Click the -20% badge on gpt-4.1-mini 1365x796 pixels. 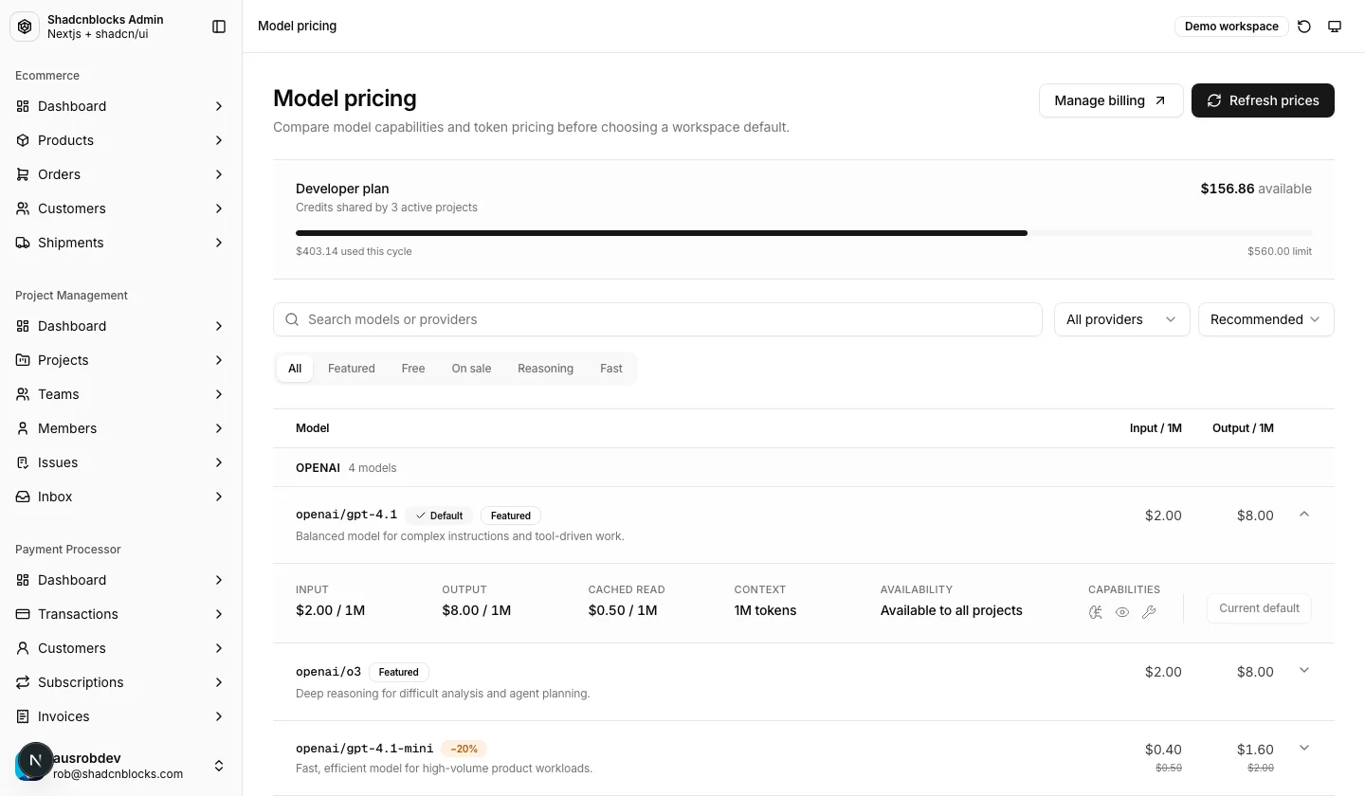coord(464,749)
